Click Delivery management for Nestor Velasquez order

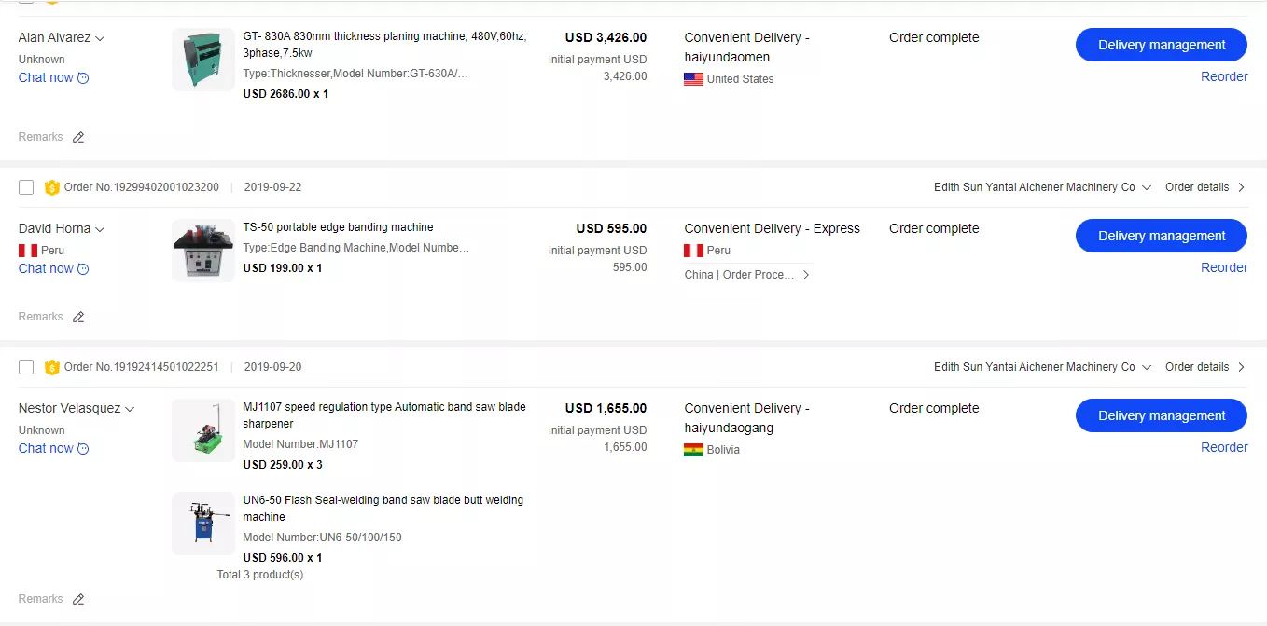[x=1161, y=415]
